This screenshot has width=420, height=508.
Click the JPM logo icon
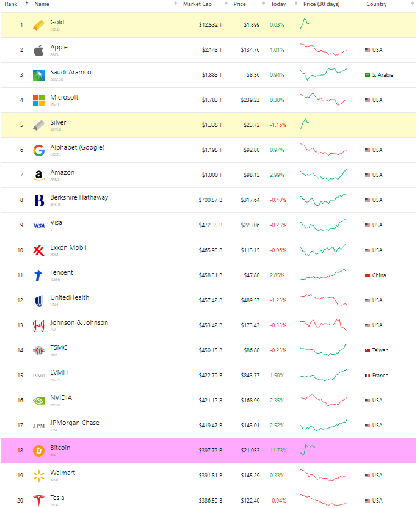(38, 426)
